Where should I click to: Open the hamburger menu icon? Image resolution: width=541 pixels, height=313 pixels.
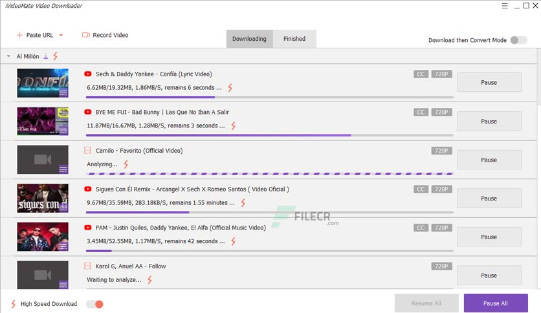click(x=504, y=6)
